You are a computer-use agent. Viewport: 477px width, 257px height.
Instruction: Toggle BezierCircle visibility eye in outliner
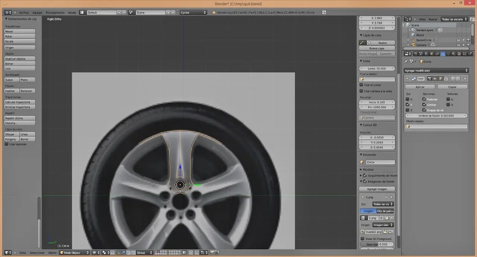[x=458, y=40]
